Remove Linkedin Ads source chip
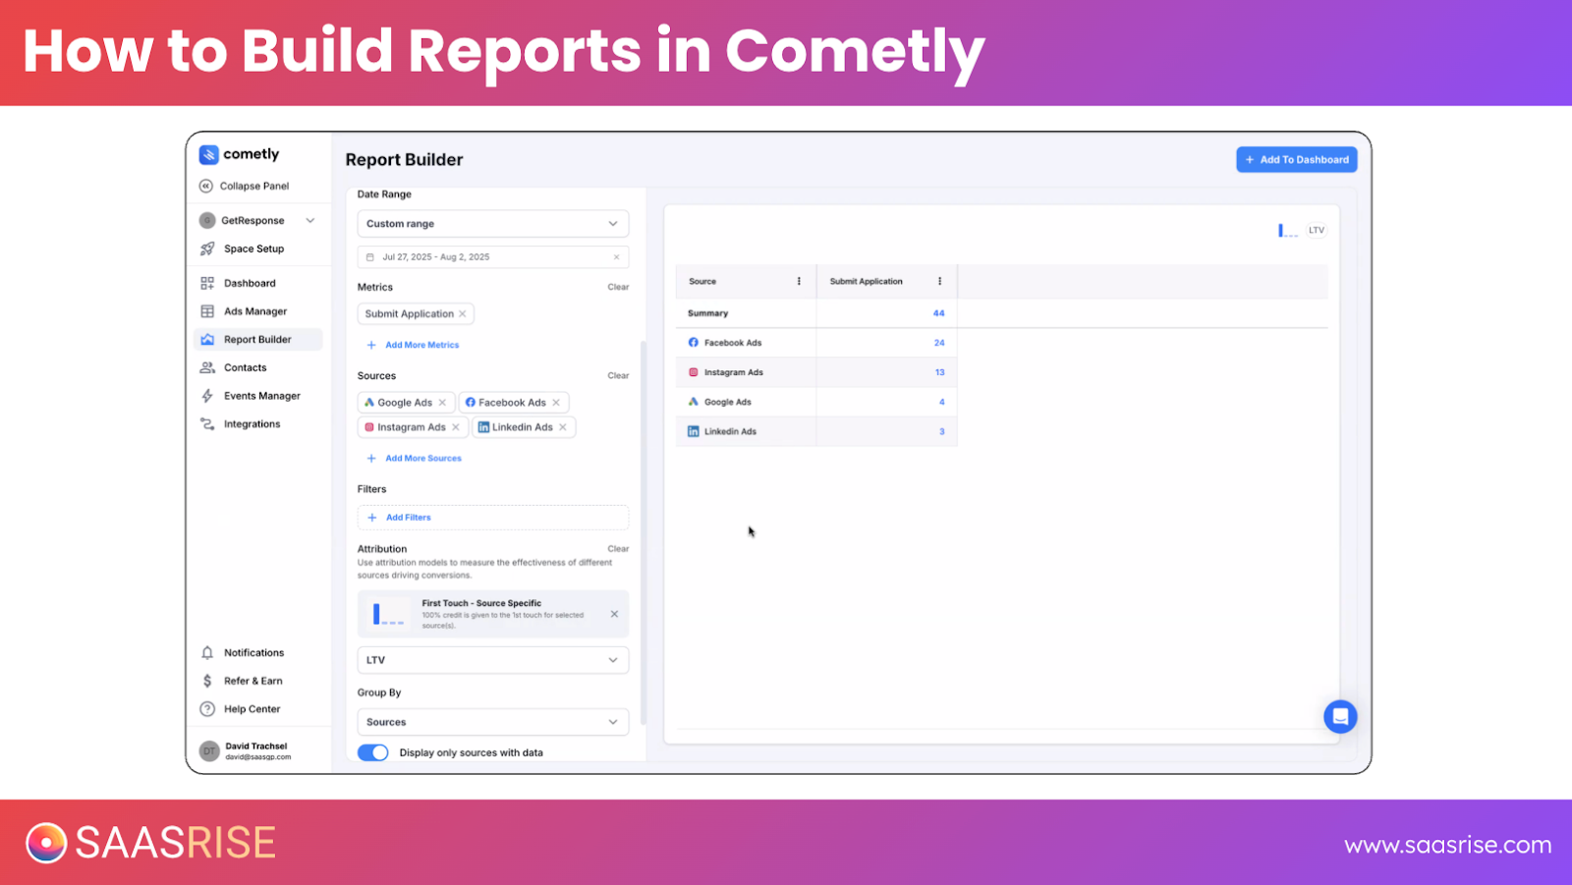The width and height of the screenshot is (1572, 885). 563,427
